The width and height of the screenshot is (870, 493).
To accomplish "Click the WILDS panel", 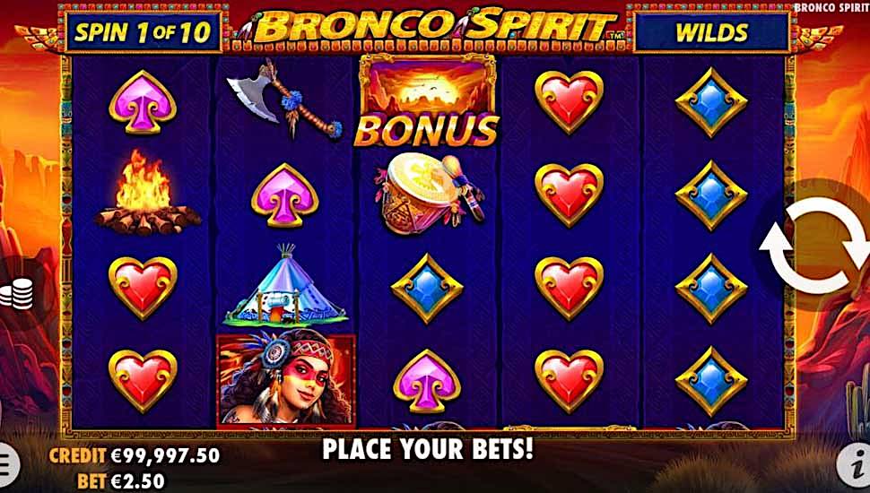I will [712, 33].
